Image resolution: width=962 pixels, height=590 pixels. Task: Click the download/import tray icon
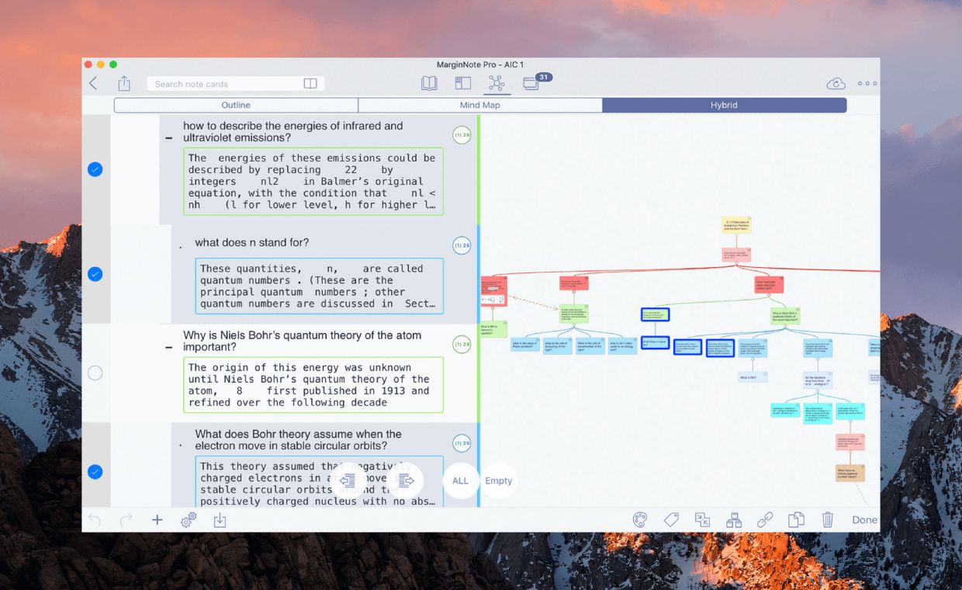(220, 520)
